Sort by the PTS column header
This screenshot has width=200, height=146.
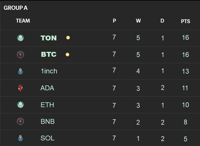[x=185, y=21]
